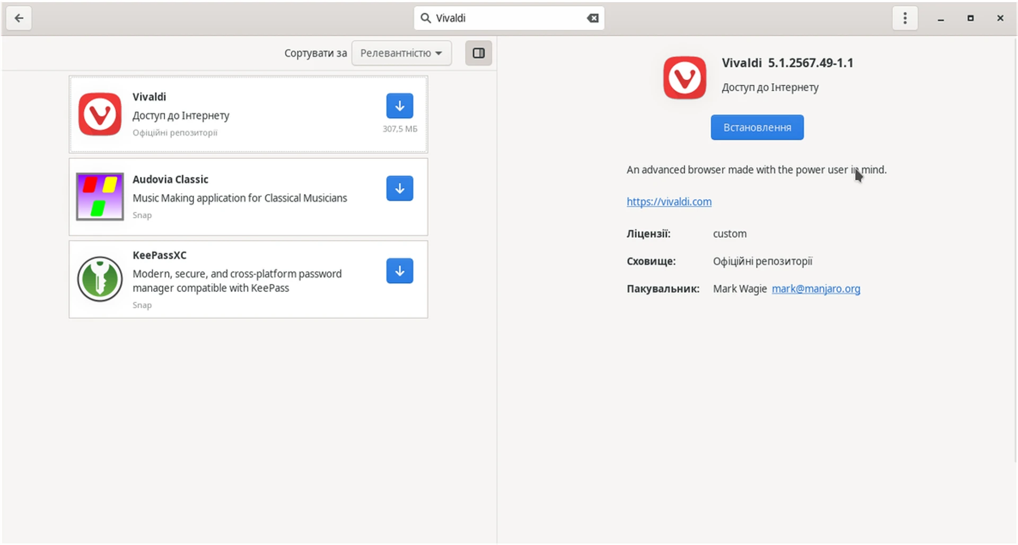1018x545 pixels.
Task: Click the 'custom' license value
Action: click(730, 234)
